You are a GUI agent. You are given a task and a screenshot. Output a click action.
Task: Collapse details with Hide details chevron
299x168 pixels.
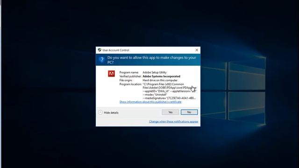(100, 112)
